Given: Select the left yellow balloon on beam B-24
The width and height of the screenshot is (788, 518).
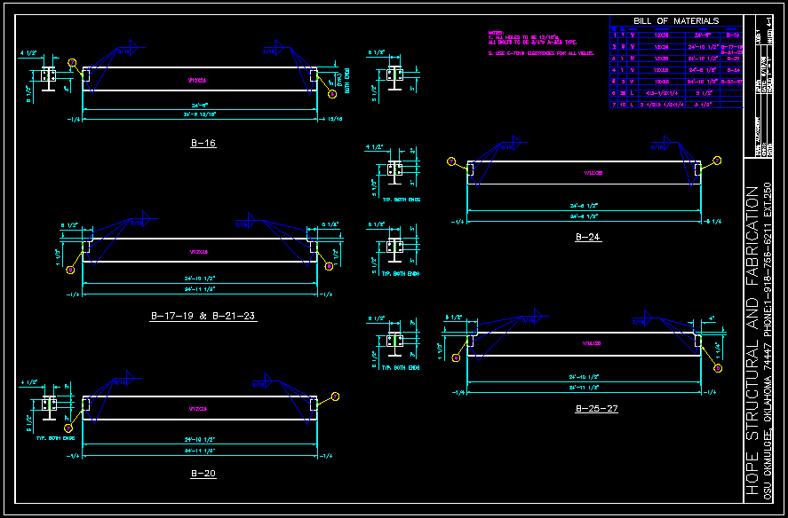Looking at the screenshot, I should (451, 161).
